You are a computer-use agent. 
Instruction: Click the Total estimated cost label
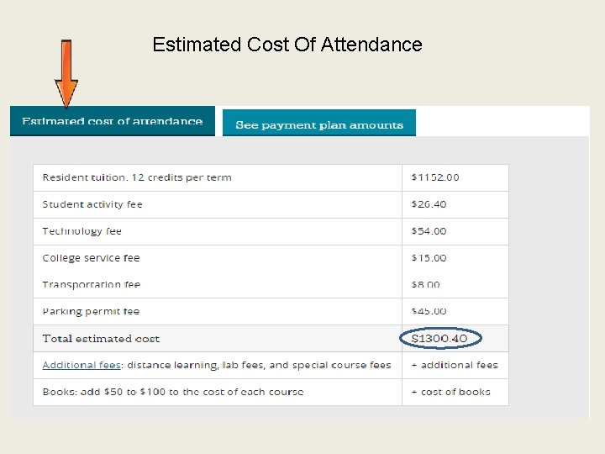click(x=101, y=339)
